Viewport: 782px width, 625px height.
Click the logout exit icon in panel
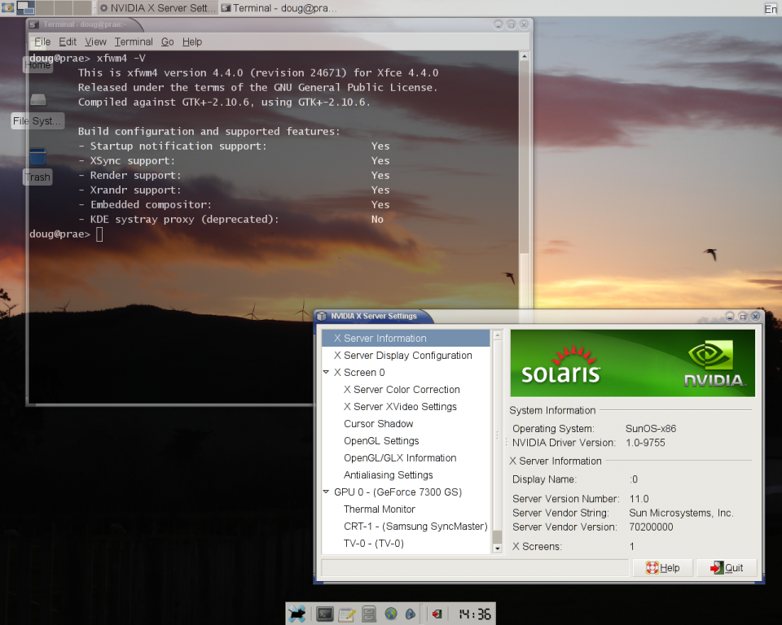click(437, 614)
